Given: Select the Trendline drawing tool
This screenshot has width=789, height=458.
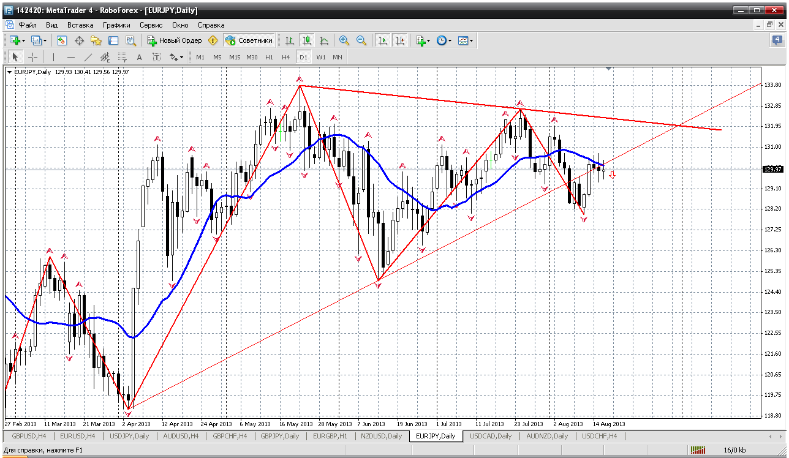Looking at the screenshot, I should 88,57.
